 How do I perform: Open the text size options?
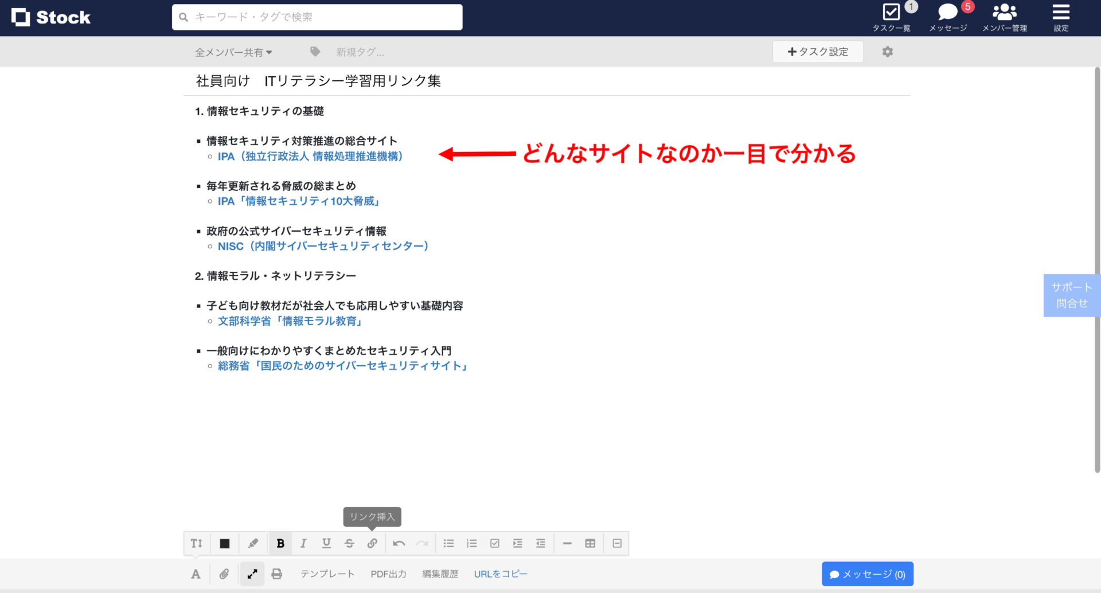click(x=197, y=543)
